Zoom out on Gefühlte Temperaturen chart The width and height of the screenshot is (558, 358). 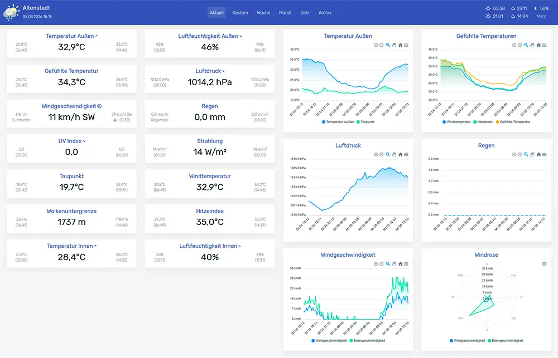pos(519,45)
